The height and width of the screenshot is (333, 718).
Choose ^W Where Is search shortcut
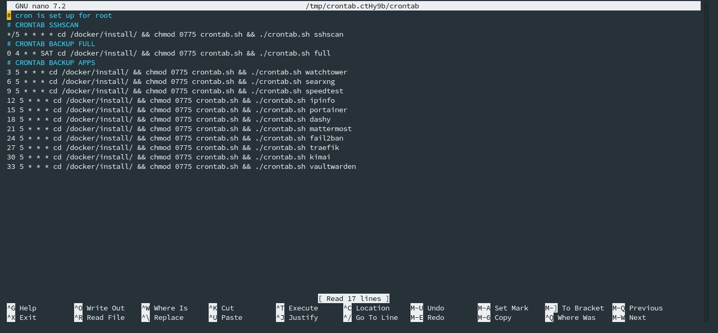click(165, 308)
